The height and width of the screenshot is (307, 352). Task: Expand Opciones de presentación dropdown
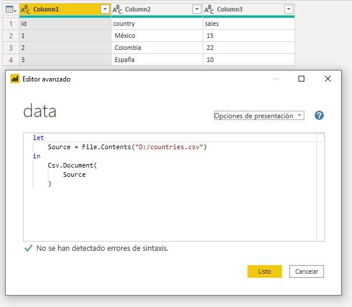point(259,115)
